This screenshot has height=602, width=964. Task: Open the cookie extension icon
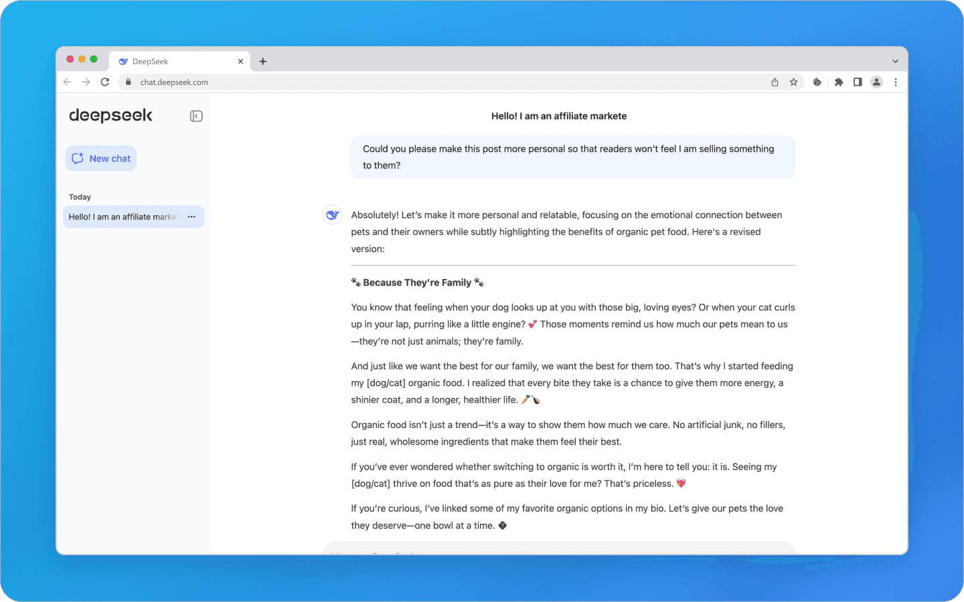(x=817, y=82)
